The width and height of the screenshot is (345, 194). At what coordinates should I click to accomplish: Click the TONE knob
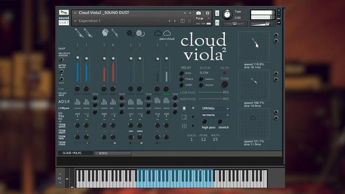(224, 84)
